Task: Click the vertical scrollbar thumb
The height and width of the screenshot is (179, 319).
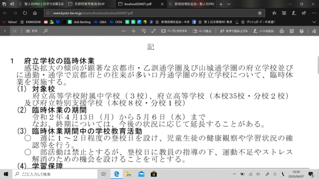Action: (318, 65)
